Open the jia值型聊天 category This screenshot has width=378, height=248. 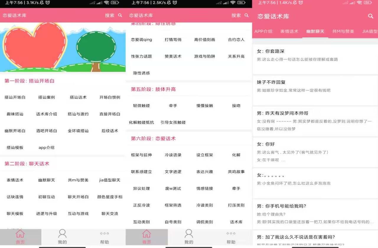(110, 180)
